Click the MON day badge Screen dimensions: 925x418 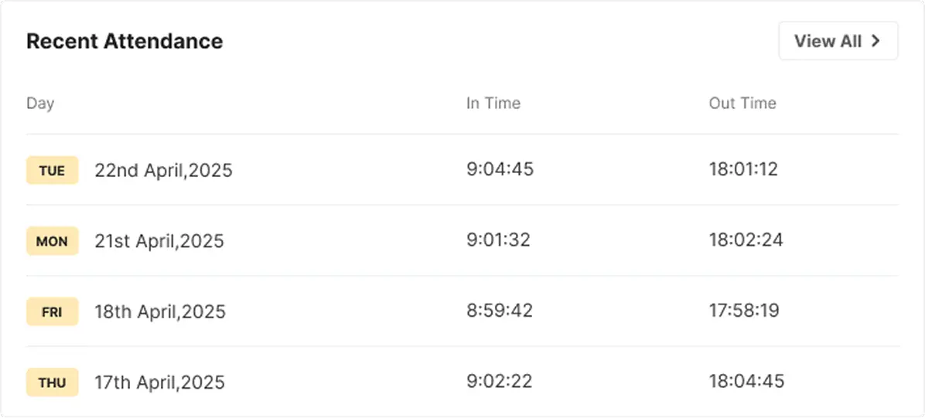pyautogui.click(x=52, y=241)
